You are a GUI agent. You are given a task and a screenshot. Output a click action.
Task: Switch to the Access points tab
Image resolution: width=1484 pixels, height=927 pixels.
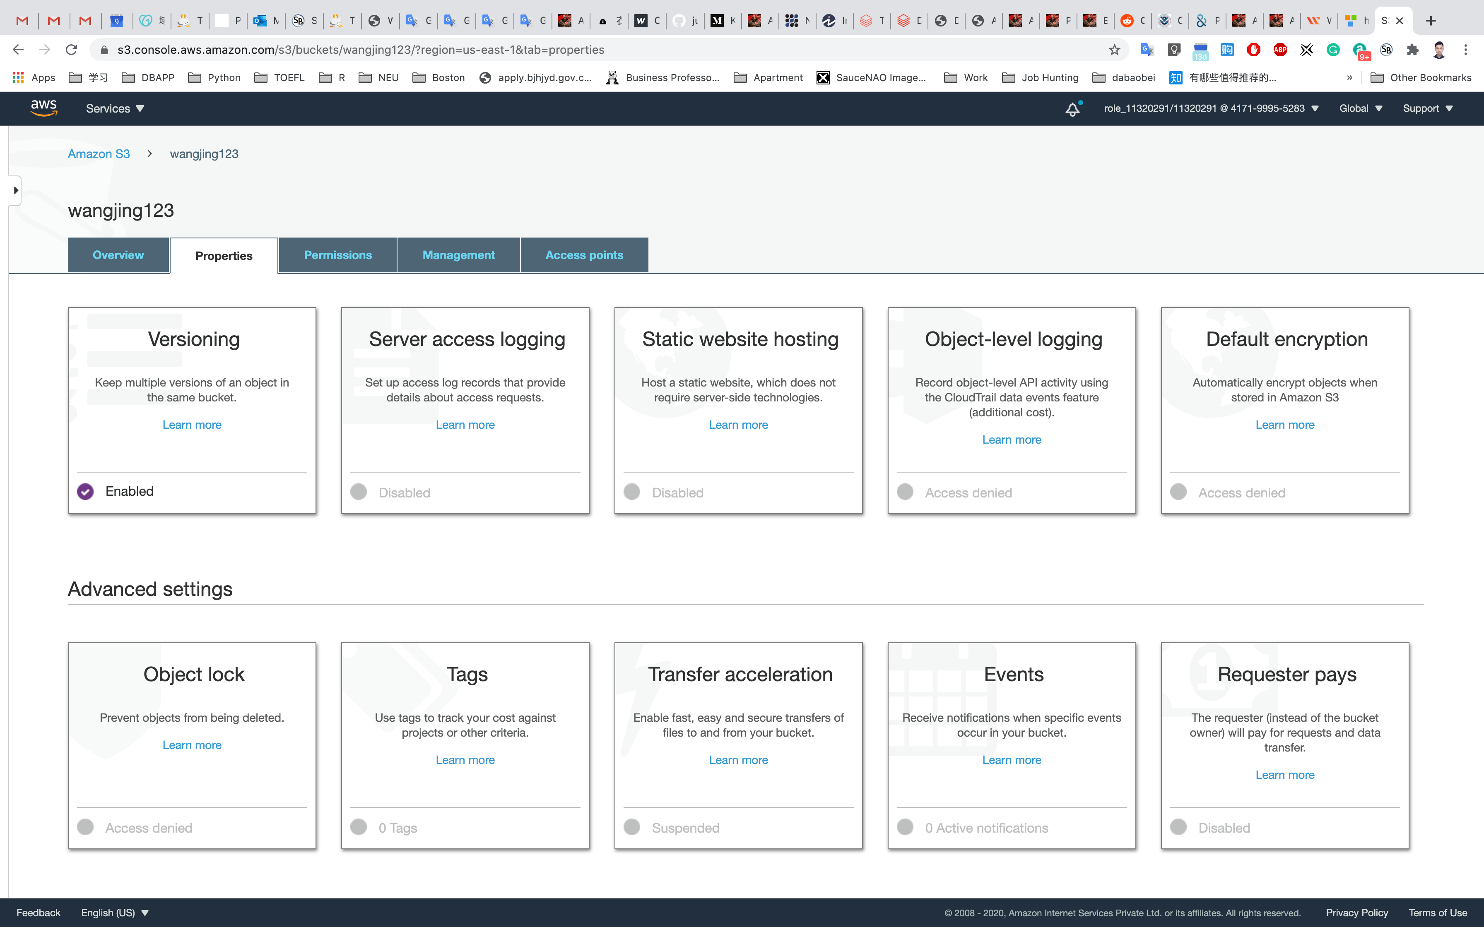584,255
